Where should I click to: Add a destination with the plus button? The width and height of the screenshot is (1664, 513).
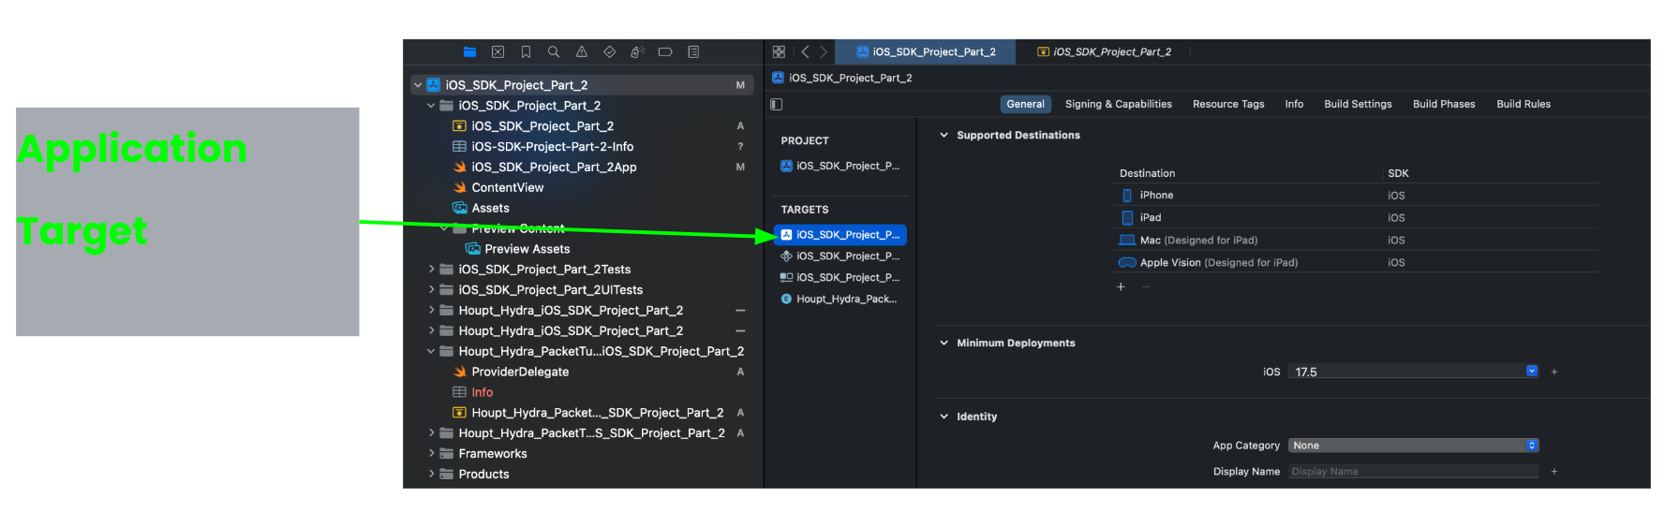1121,286
